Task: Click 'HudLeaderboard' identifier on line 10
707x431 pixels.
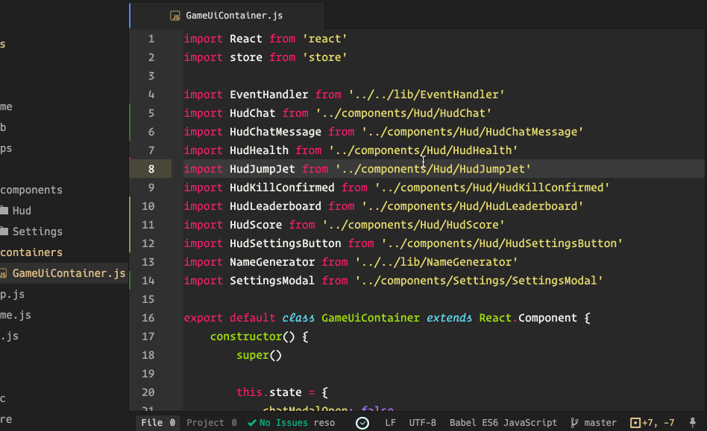Action: click(275, 206)
